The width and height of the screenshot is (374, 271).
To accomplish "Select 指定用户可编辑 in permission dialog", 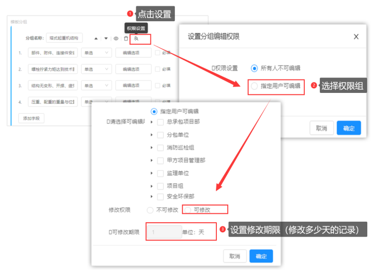I will click(254, 86).
